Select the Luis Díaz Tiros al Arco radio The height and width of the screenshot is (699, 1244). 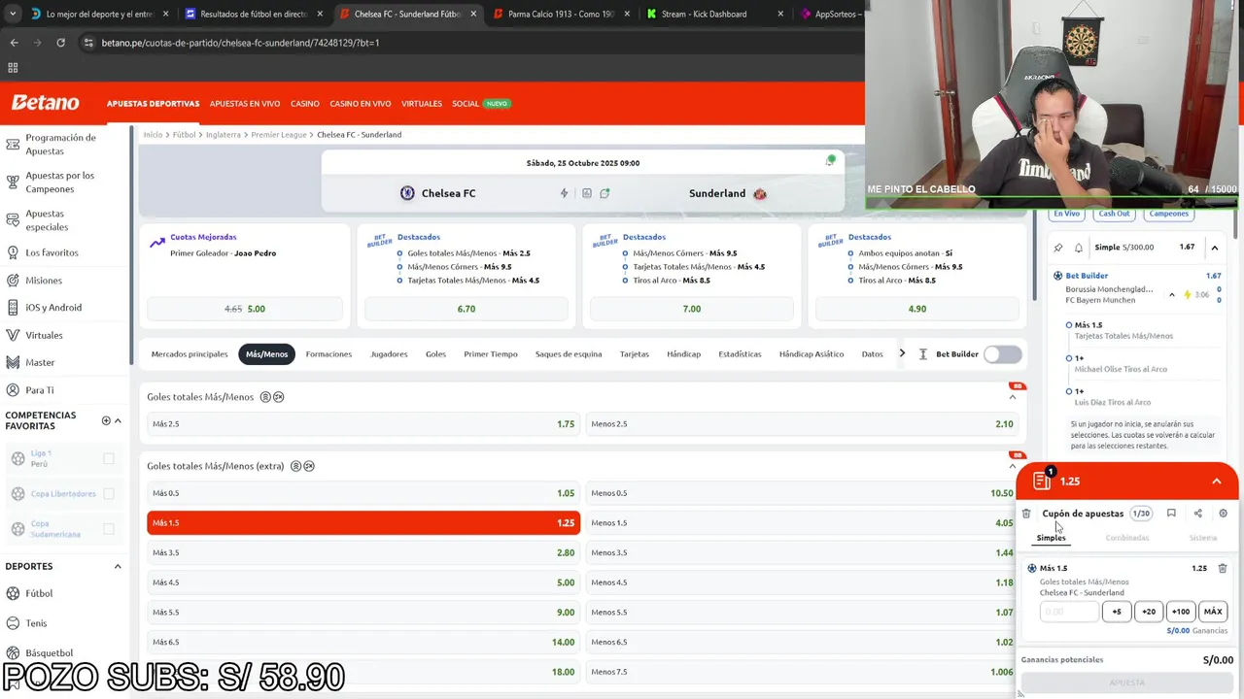point(1069,391)
